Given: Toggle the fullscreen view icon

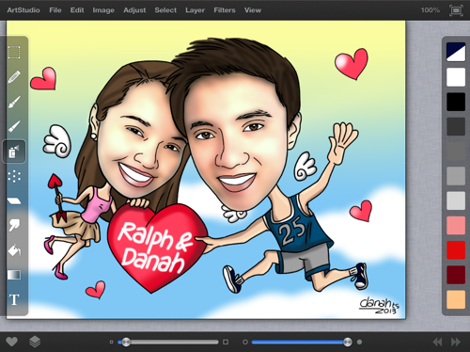Looking at the screenshot, I should [x=456, y=10].
